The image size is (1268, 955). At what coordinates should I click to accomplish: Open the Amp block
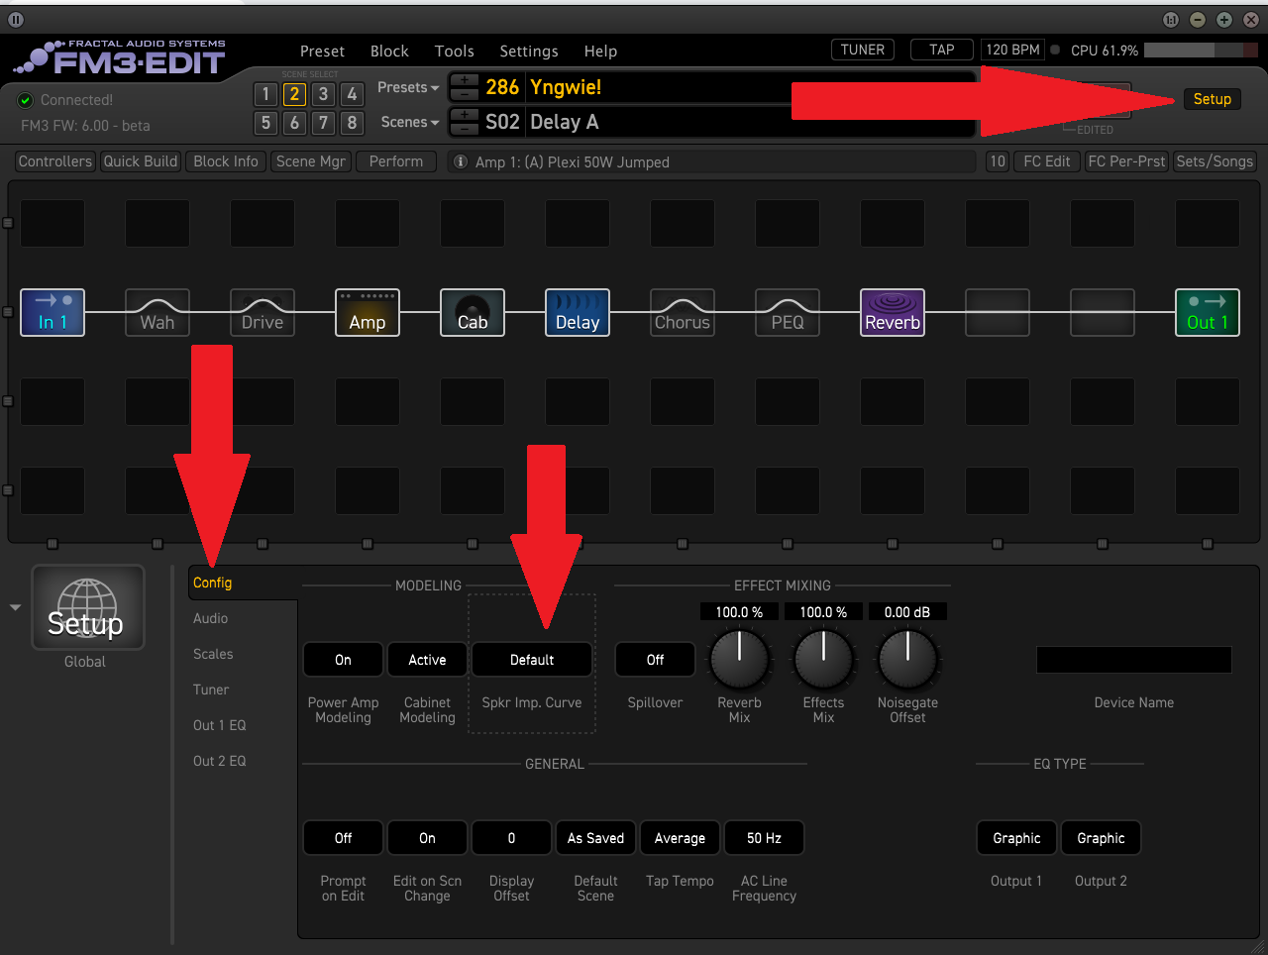[x=368, y=312]
